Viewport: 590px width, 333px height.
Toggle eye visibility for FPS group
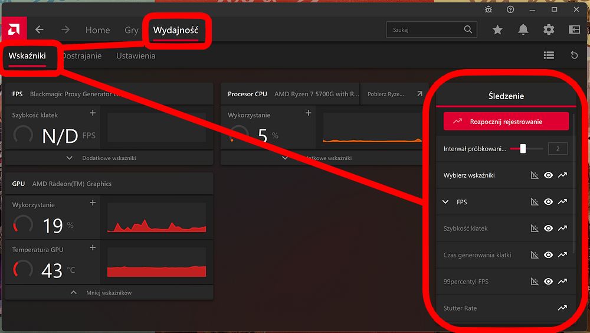548,202
